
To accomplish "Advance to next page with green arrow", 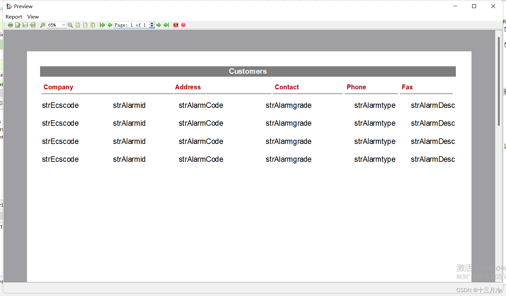I will 159,25.
